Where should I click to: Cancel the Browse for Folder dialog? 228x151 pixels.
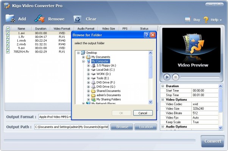pos(143,113)
